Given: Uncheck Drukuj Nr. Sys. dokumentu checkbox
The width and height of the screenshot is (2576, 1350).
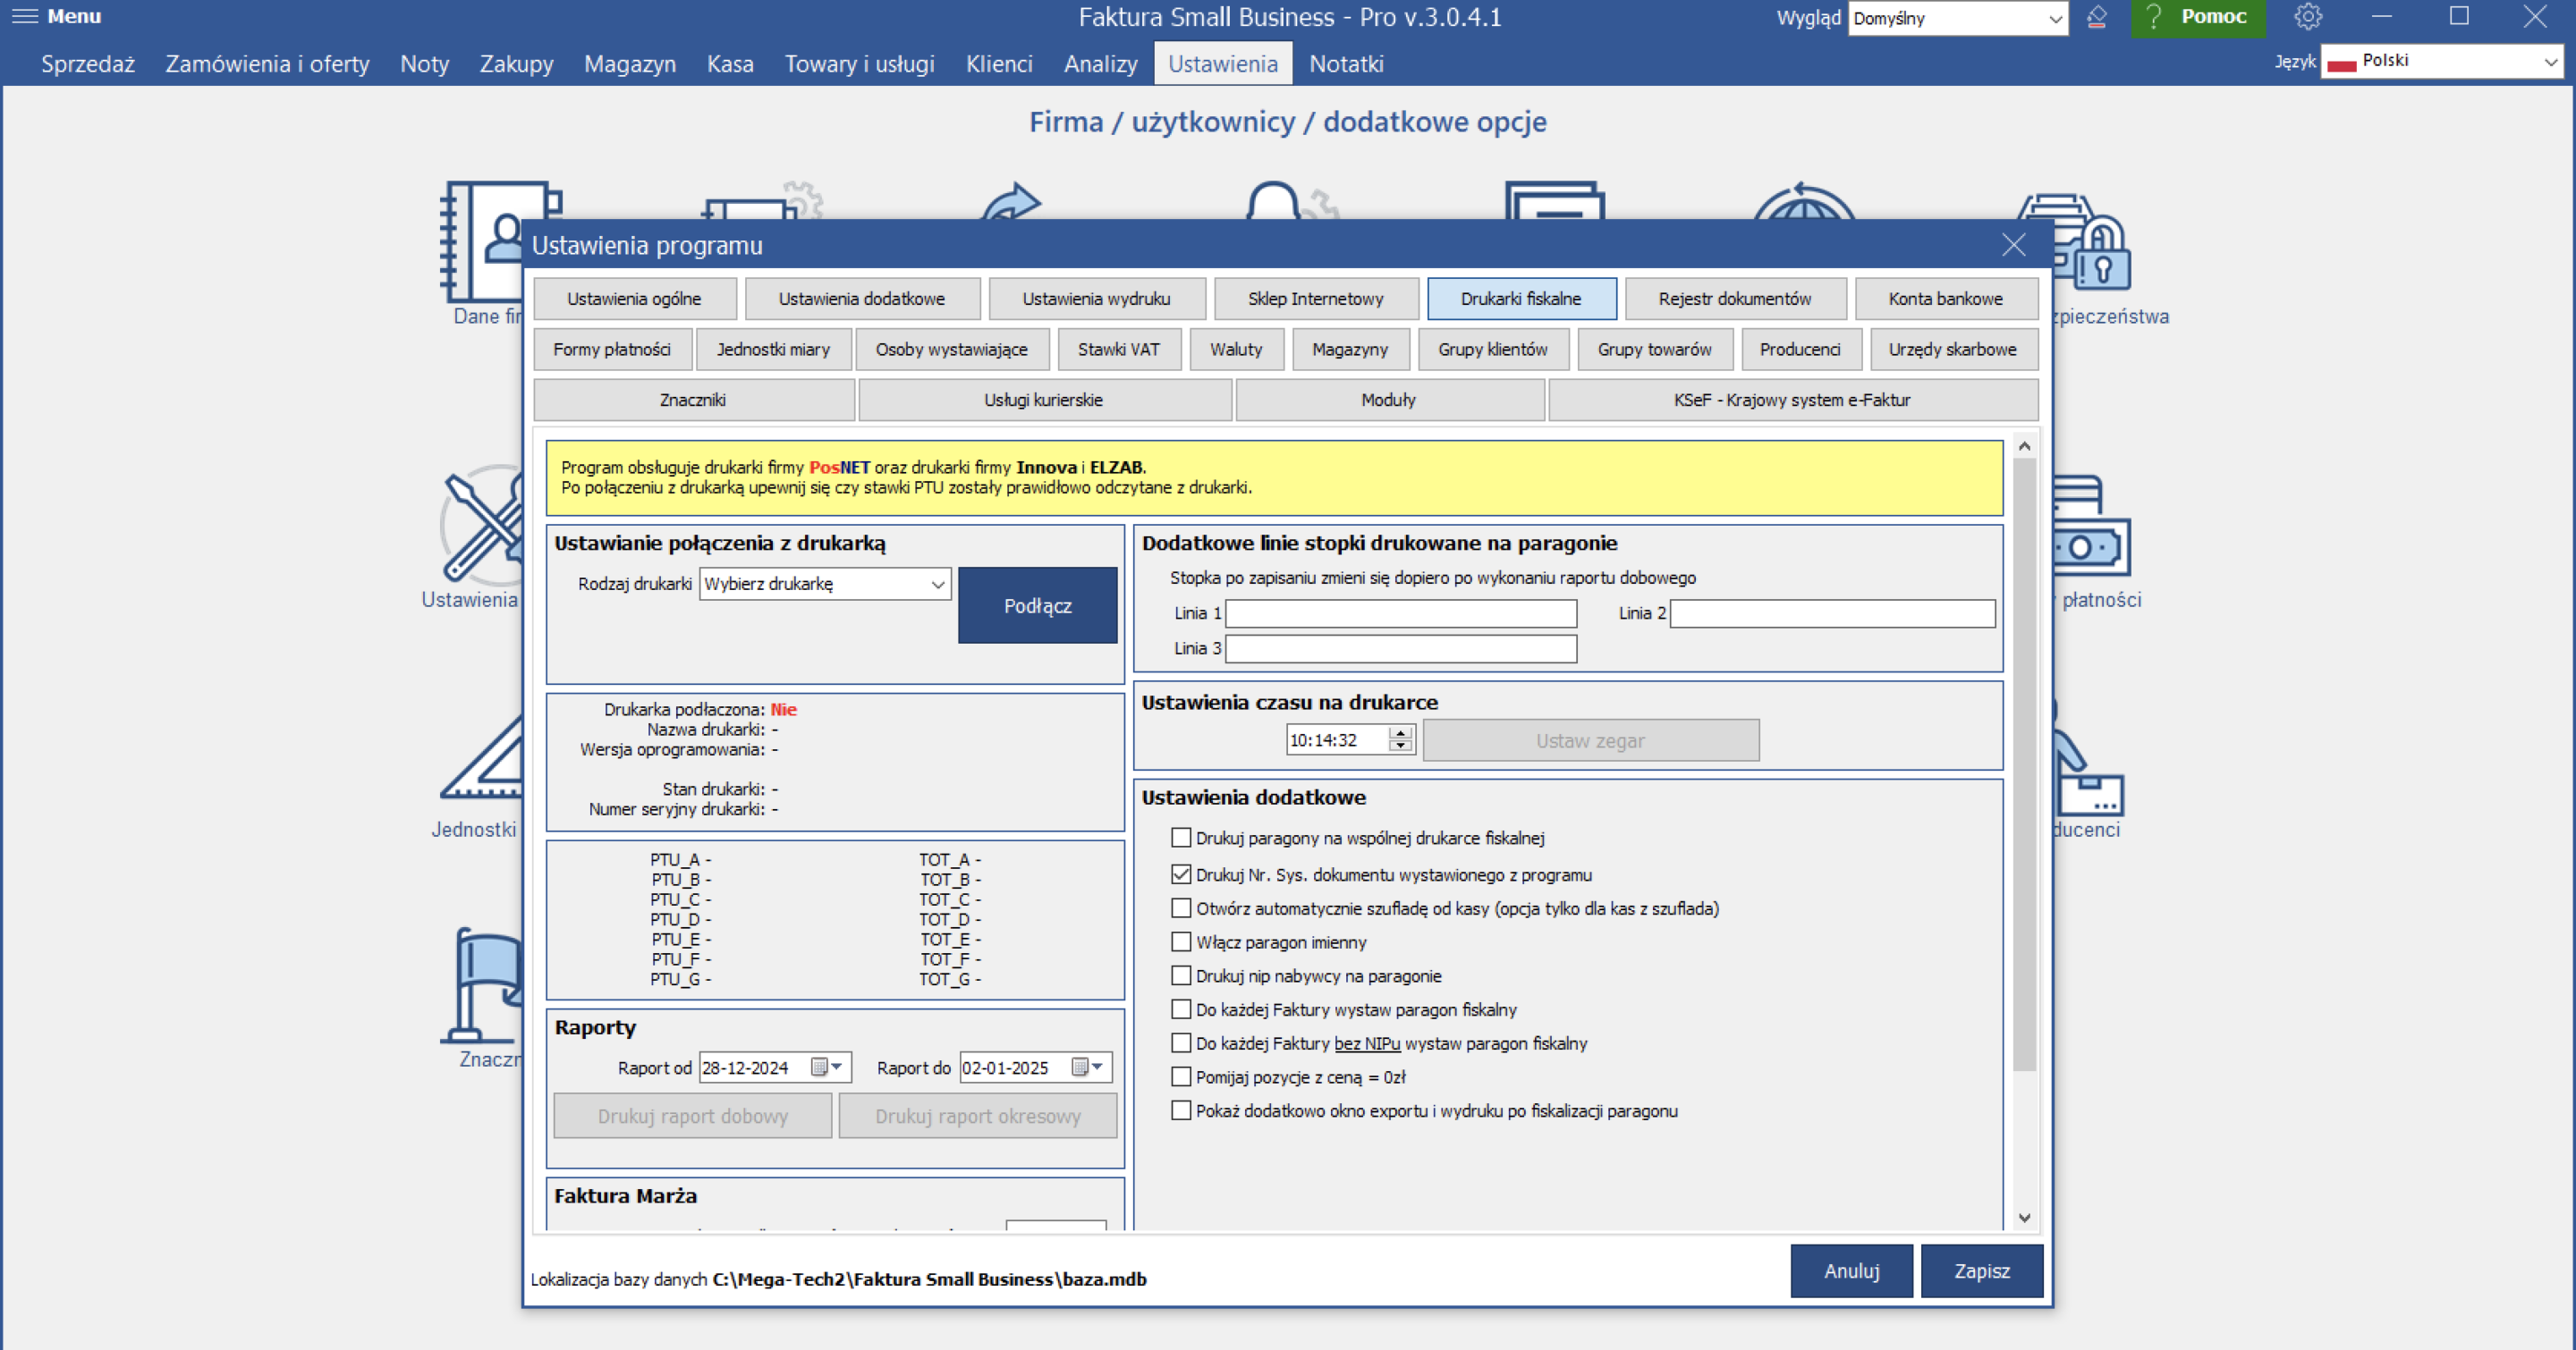Looking at the screenshot, I should (x=1181, y=874).
